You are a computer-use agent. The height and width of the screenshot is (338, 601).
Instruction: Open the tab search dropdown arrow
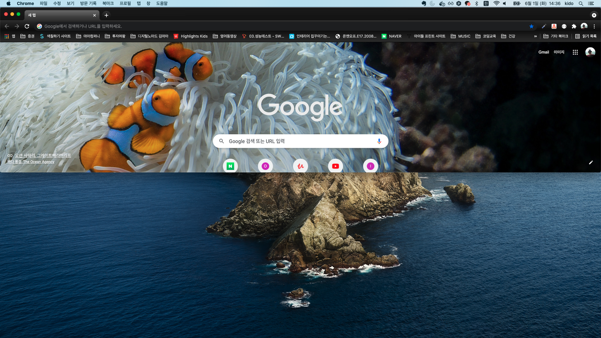[x=594, y=15]
